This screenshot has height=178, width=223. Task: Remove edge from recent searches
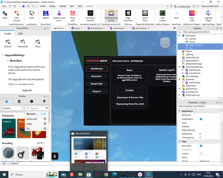[x=45, y=124]
